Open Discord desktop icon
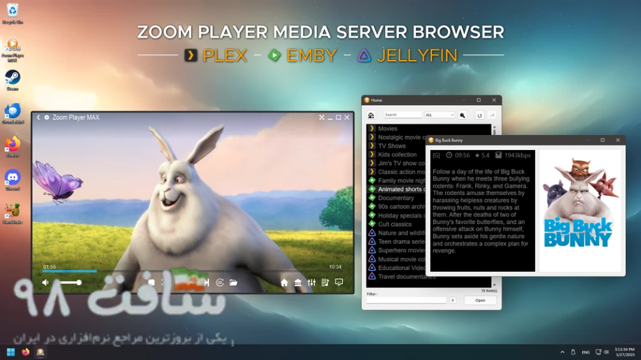The image size is (641, 360). [13, 180]
